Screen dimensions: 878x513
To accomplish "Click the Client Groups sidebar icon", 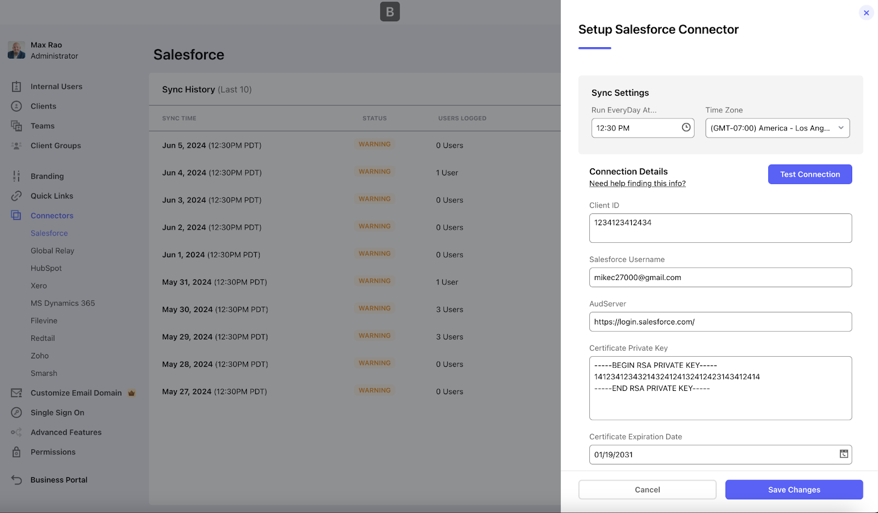I will 16,146.
